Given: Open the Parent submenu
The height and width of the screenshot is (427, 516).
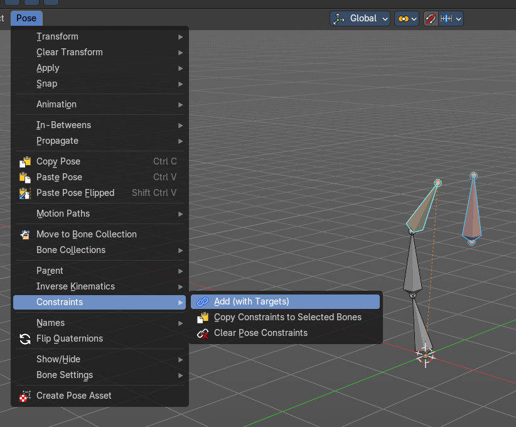Looking at the screenshot, I should click(x=100, y=271).
